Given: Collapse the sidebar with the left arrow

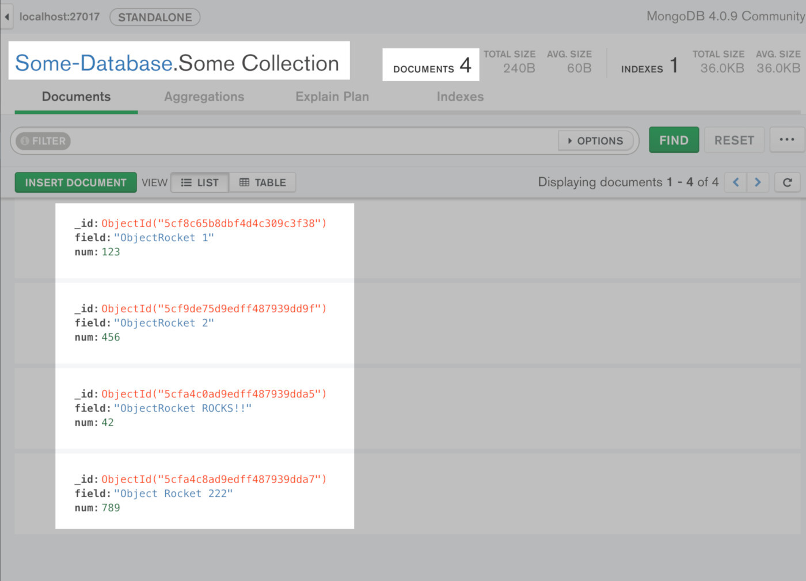Looking at the screenshot, I should 6,17.
